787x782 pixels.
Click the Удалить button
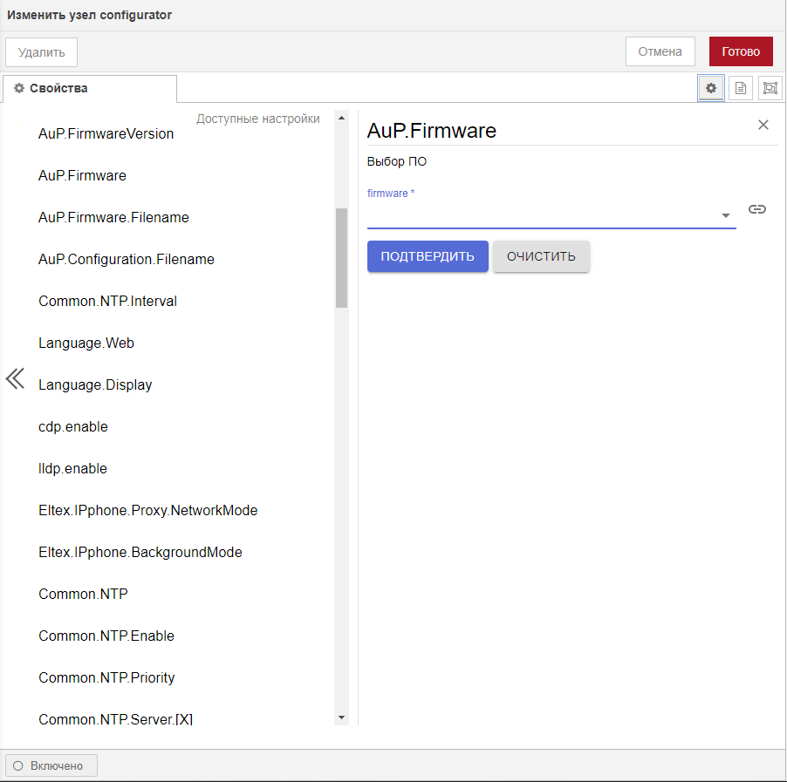42,51
